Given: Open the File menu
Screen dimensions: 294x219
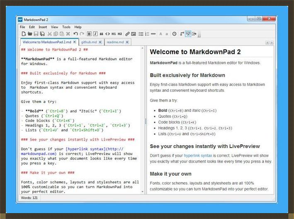Looking at the screenshot, I should click(22, 27).
